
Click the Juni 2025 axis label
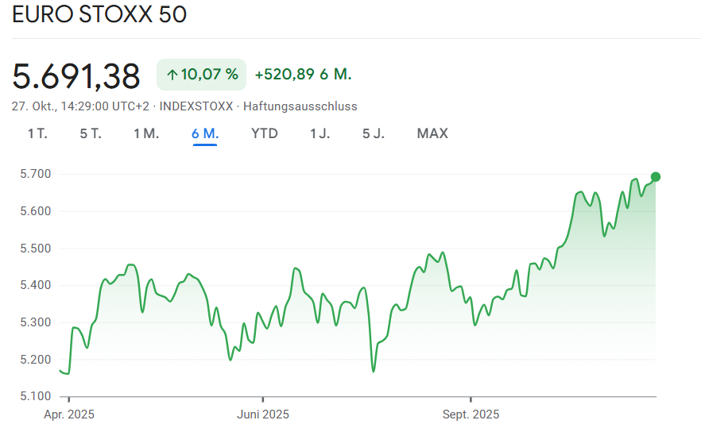pos(263,414)
